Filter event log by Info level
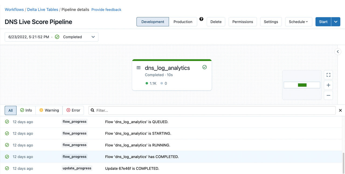This screenshot has height=174, width=345. tap(26, 110)
